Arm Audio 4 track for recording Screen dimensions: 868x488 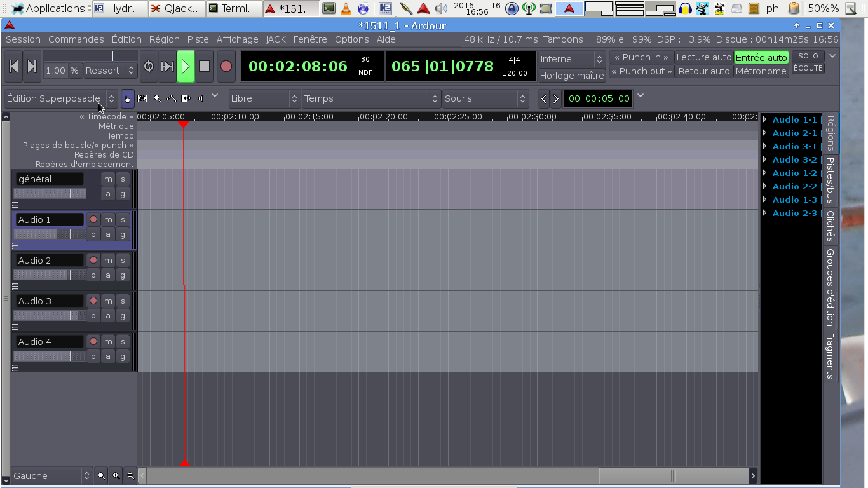(x=93, y=342)
